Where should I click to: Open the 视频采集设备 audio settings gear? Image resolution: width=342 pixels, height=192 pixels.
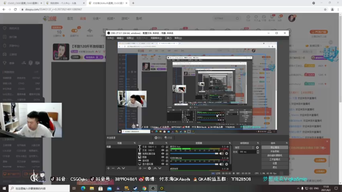coord(227,164)
